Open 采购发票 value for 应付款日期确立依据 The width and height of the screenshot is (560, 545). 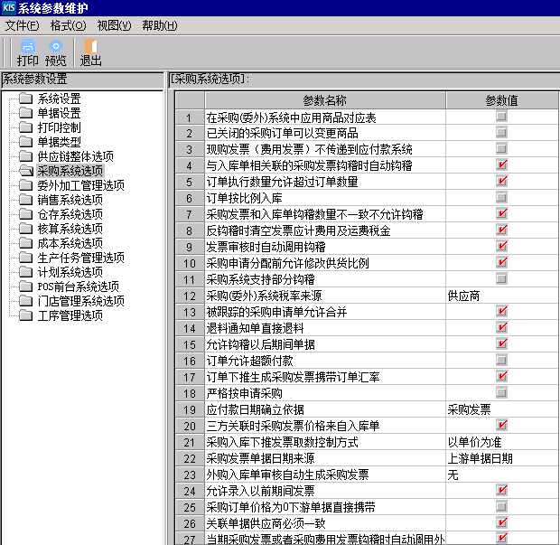(x=502, y=409)
